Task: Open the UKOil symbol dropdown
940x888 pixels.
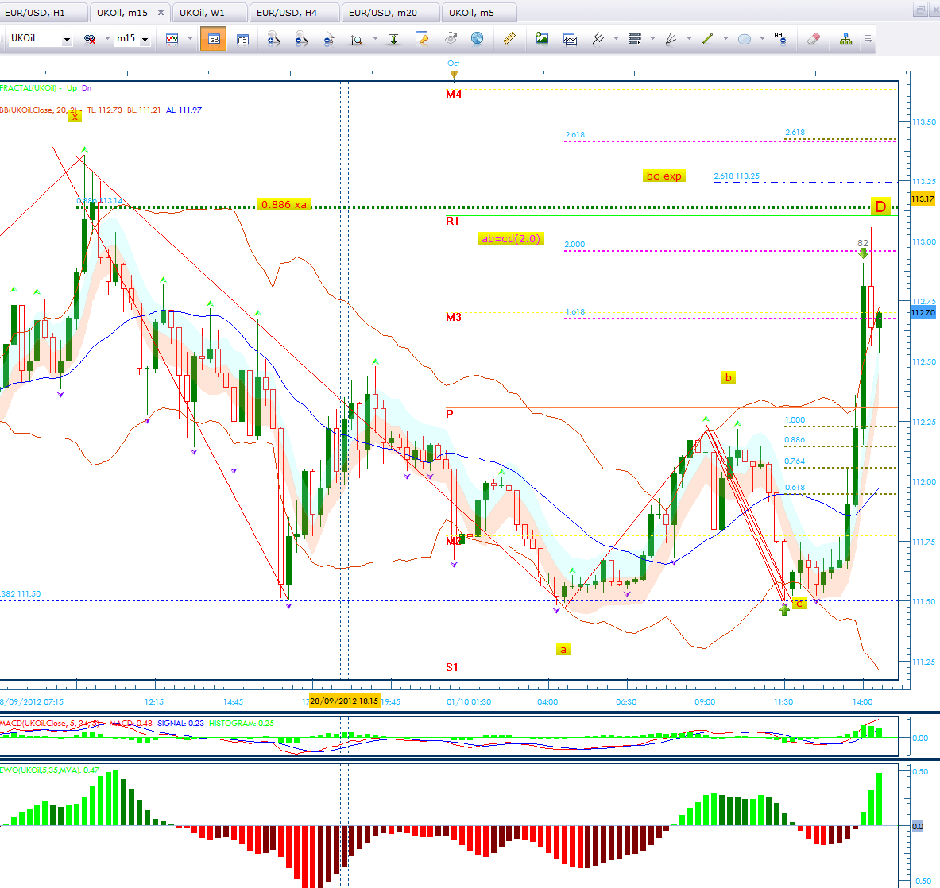Action: [67, 40]
